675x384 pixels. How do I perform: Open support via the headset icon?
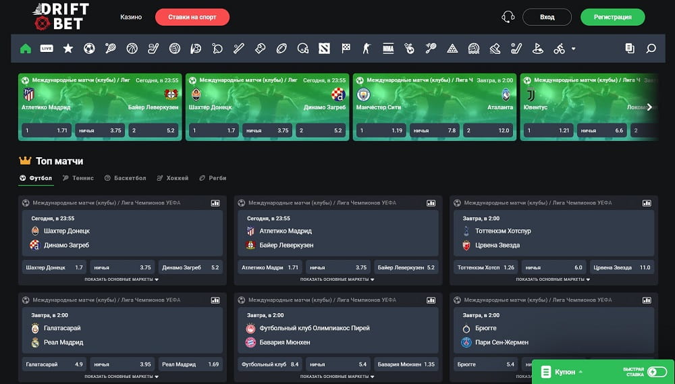[x=508, y=17]
